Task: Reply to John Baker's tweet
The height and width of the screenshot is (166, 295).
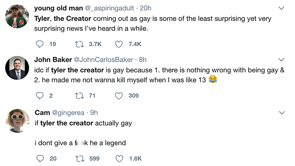Action: click(x=40, y=96)
